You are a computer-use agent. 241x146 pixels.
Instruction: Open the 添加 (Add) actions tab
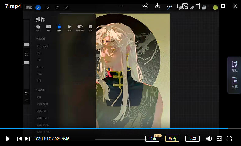[38, 28]
